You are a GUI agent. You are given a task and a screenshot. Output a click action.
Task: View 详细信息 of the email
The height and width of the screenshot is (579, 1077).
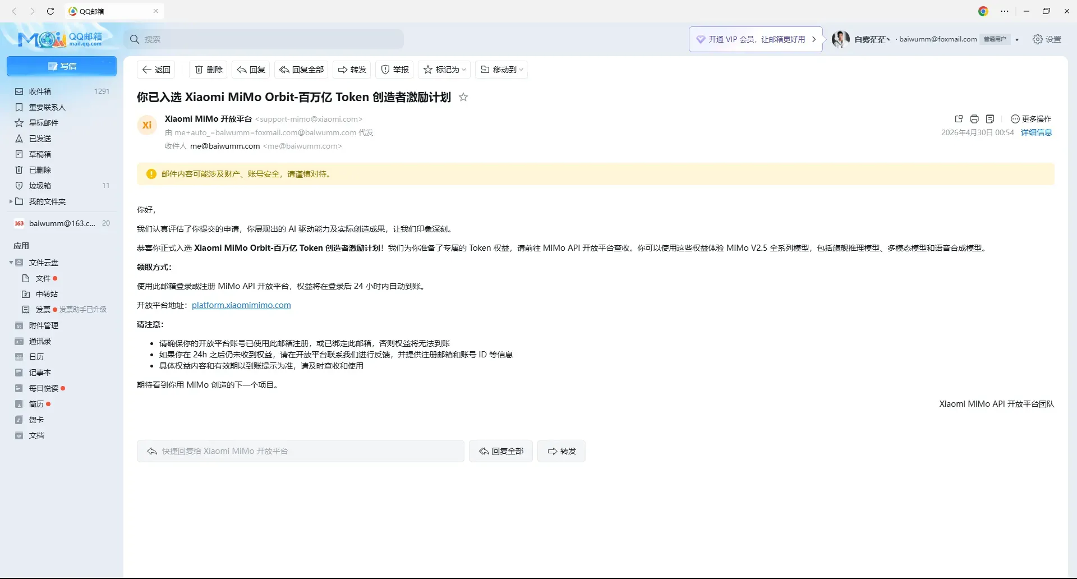1036,132
